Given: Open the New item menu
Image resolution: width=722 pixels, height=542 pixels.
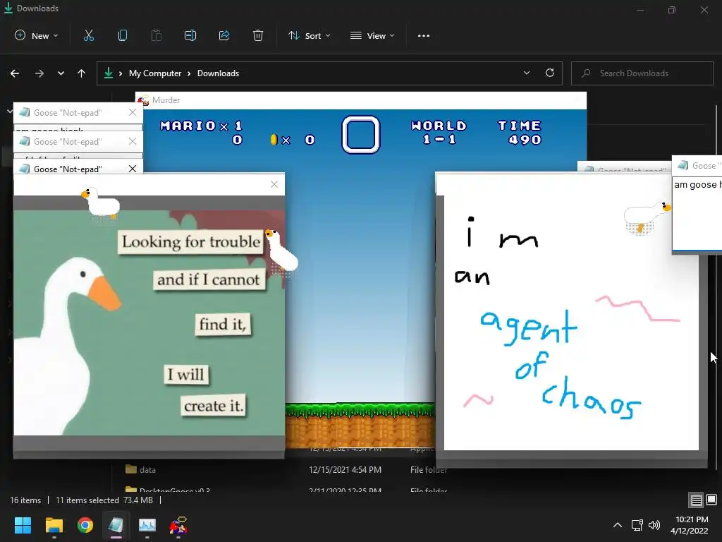Looking at the screenshot, I should [x=37, y=35].
